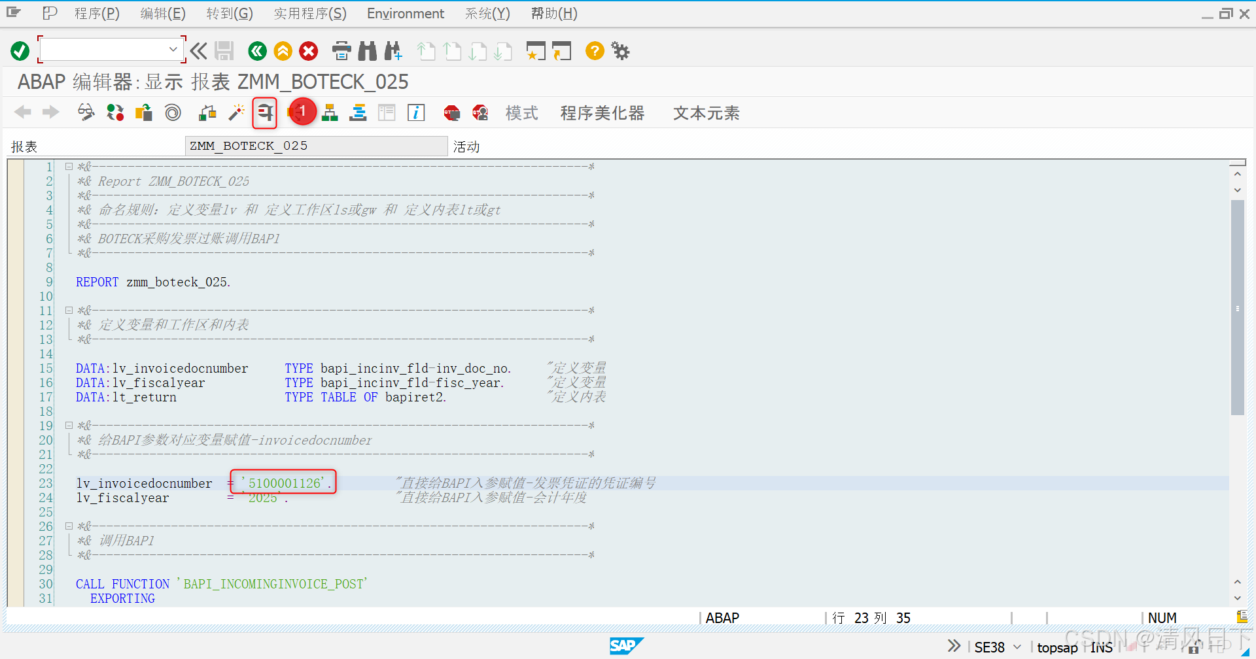1256x659 pixels.
Task: Toggle insert mode via INS indicator
Action: coord(1102,647)
